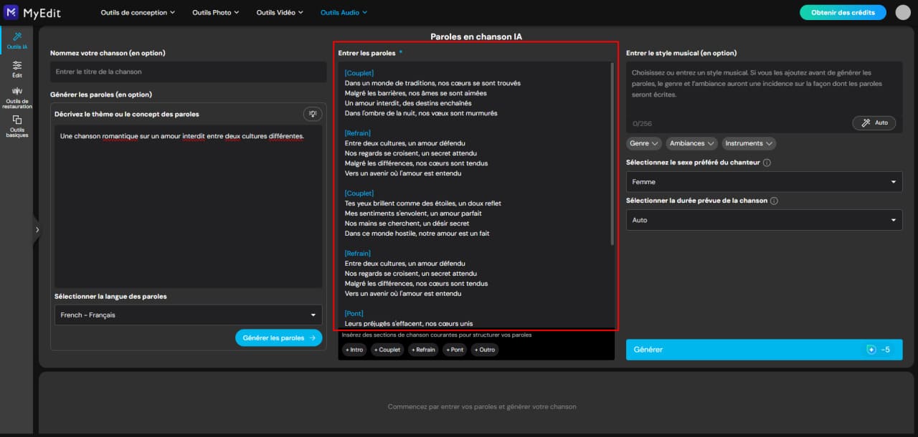Click the song title input field
918x437 pixels.
pos(189,72)
